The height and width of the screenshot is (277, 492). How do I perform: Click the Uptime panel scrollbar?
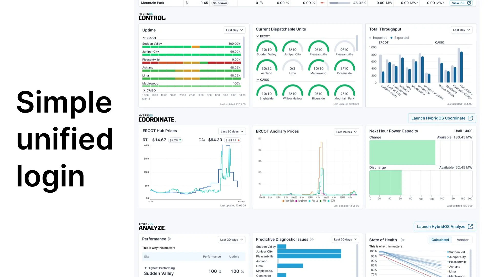click(243, 57)
